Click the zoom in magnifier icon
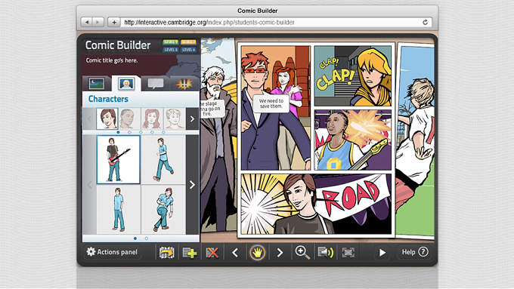The image size is (514, 289). [x=302, y=253]
